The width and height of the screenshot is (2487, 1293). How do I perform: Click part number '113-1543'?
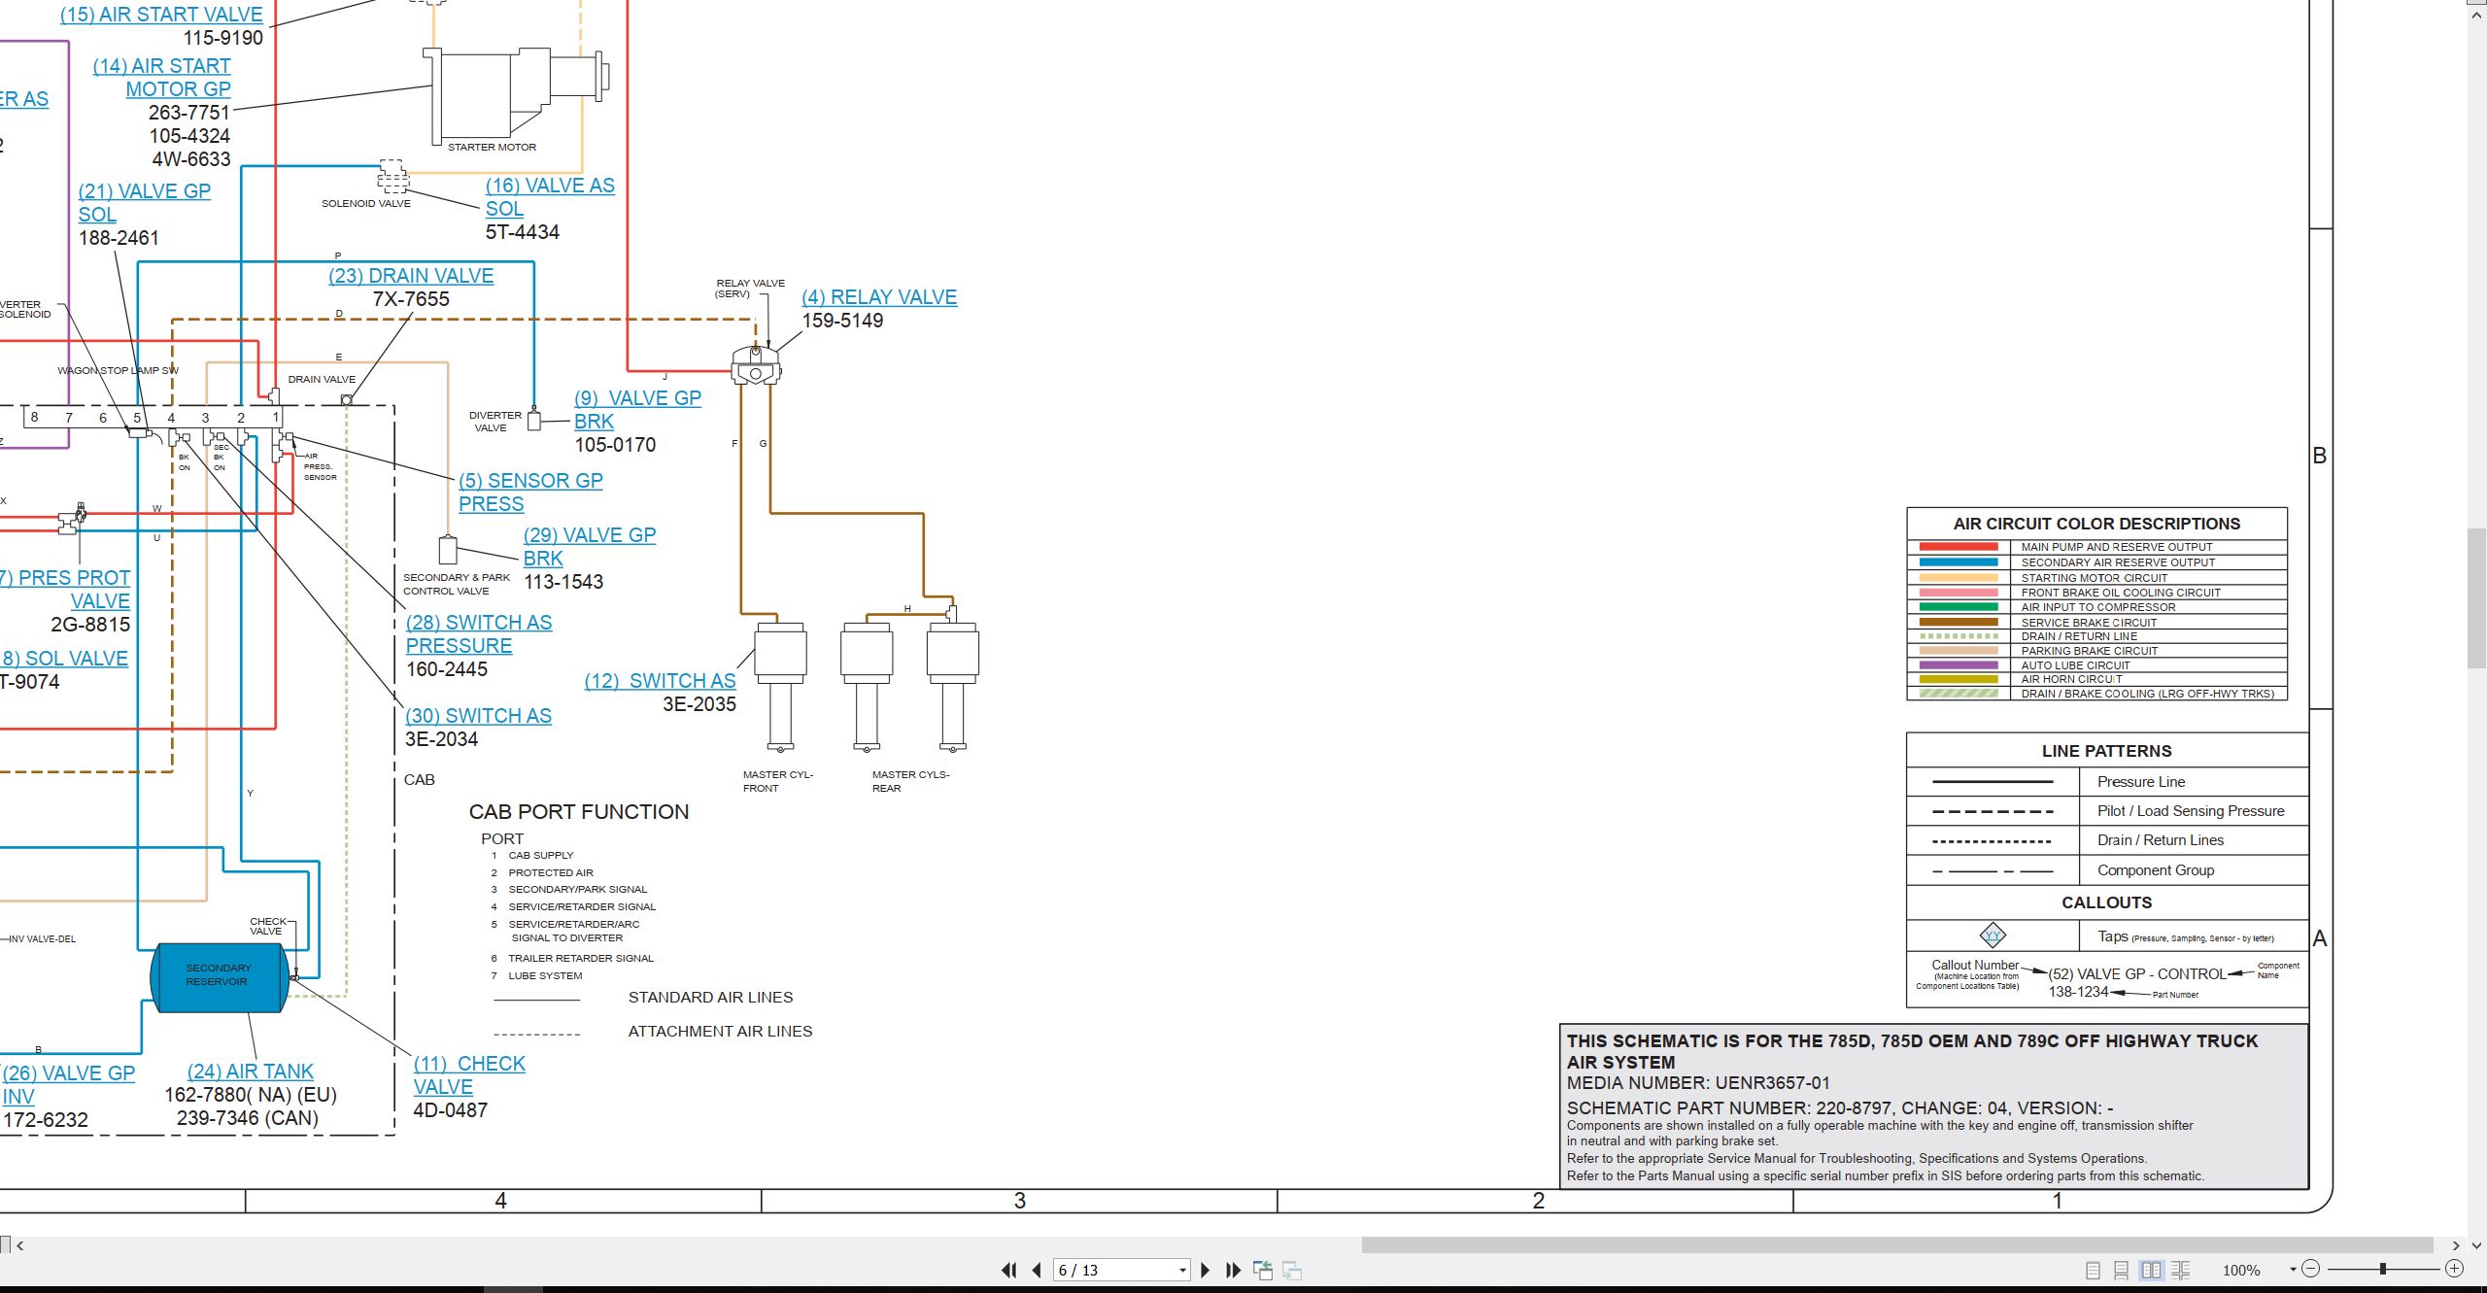(563, 582)
